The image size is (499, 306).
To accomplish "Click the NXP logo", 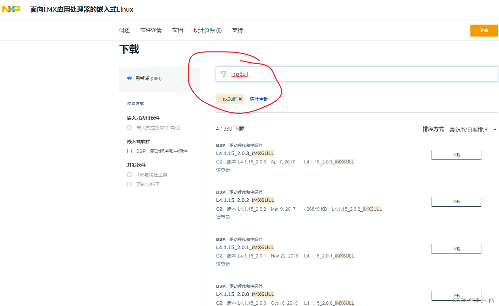I will tap(11, 9).
